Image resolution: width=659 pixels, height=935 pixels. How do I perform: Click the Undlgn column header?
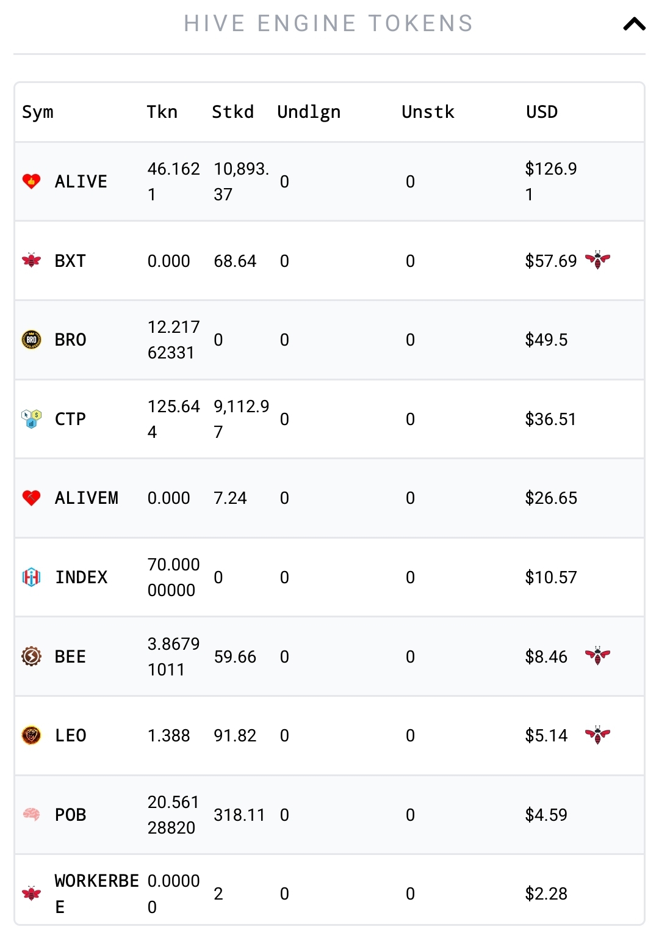point(309,112)
